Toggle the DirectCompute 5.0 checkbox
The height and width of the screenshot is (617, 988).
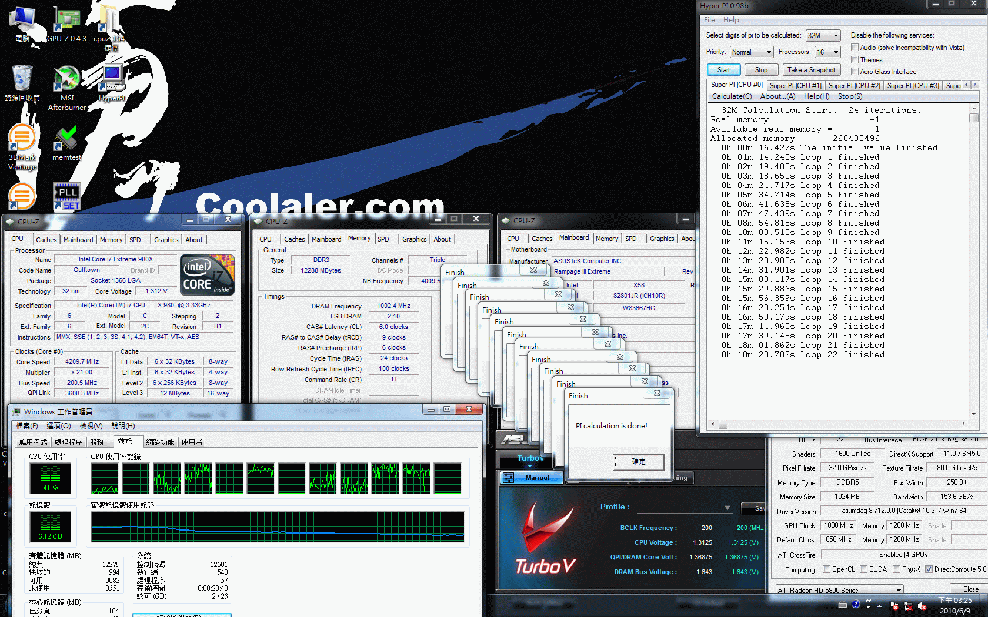[929, 569]
